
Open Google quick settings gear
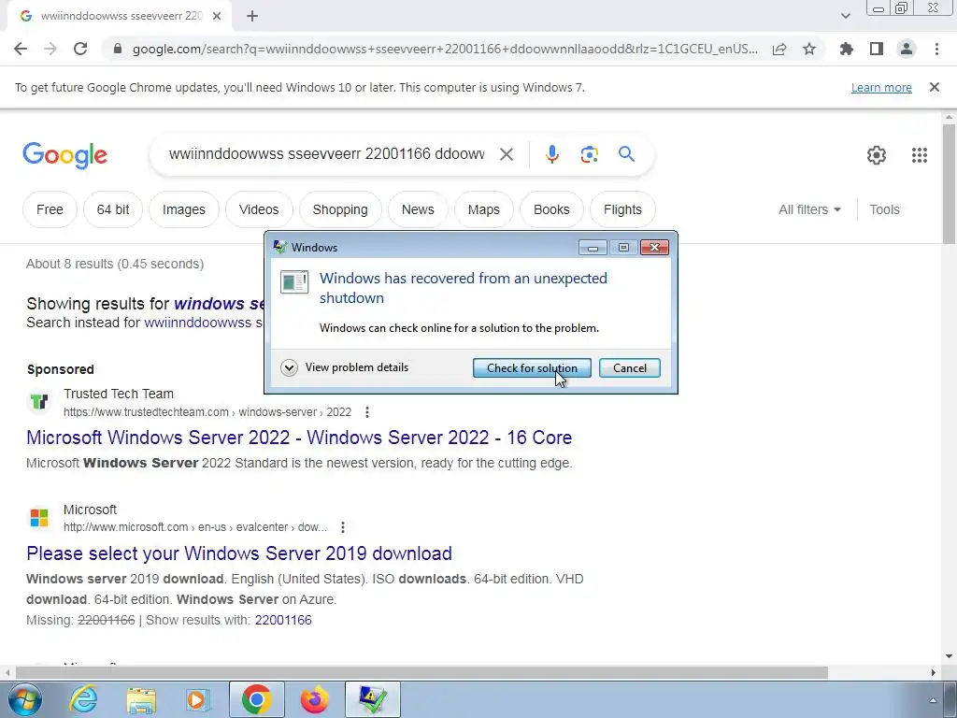[877, 155]
